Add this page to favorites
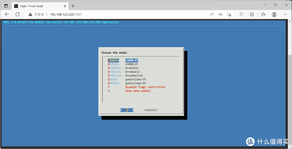The image size is (292, 149). pos(229,14)
